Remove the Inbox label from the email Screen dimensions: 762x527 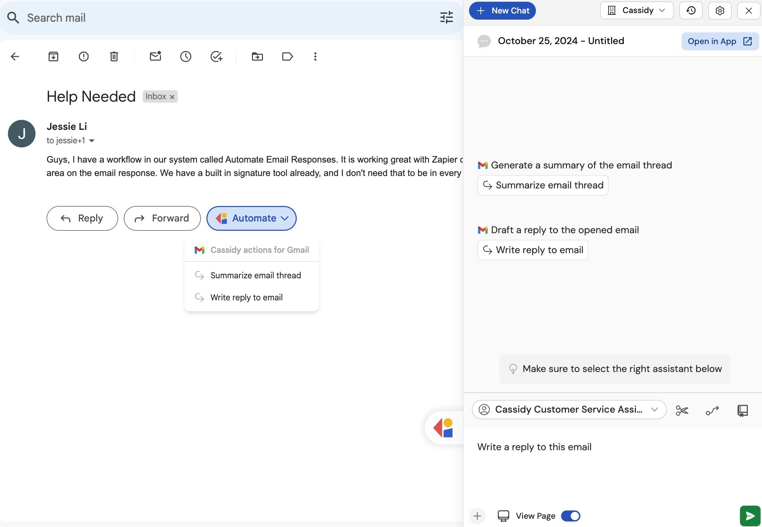pyautogui.click(x=172, y=96)
